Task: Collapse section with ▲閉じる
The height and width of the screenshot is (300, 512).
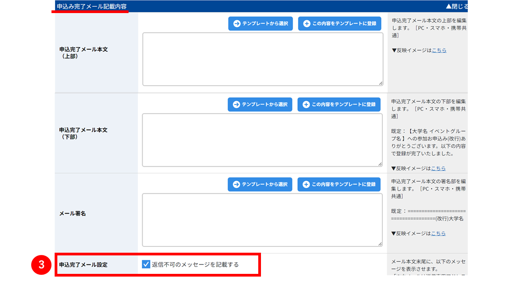Action: (x=457, y=6)
